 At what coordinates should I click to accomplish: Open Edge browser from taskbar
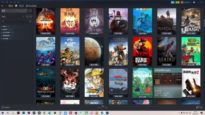[50, 113]
